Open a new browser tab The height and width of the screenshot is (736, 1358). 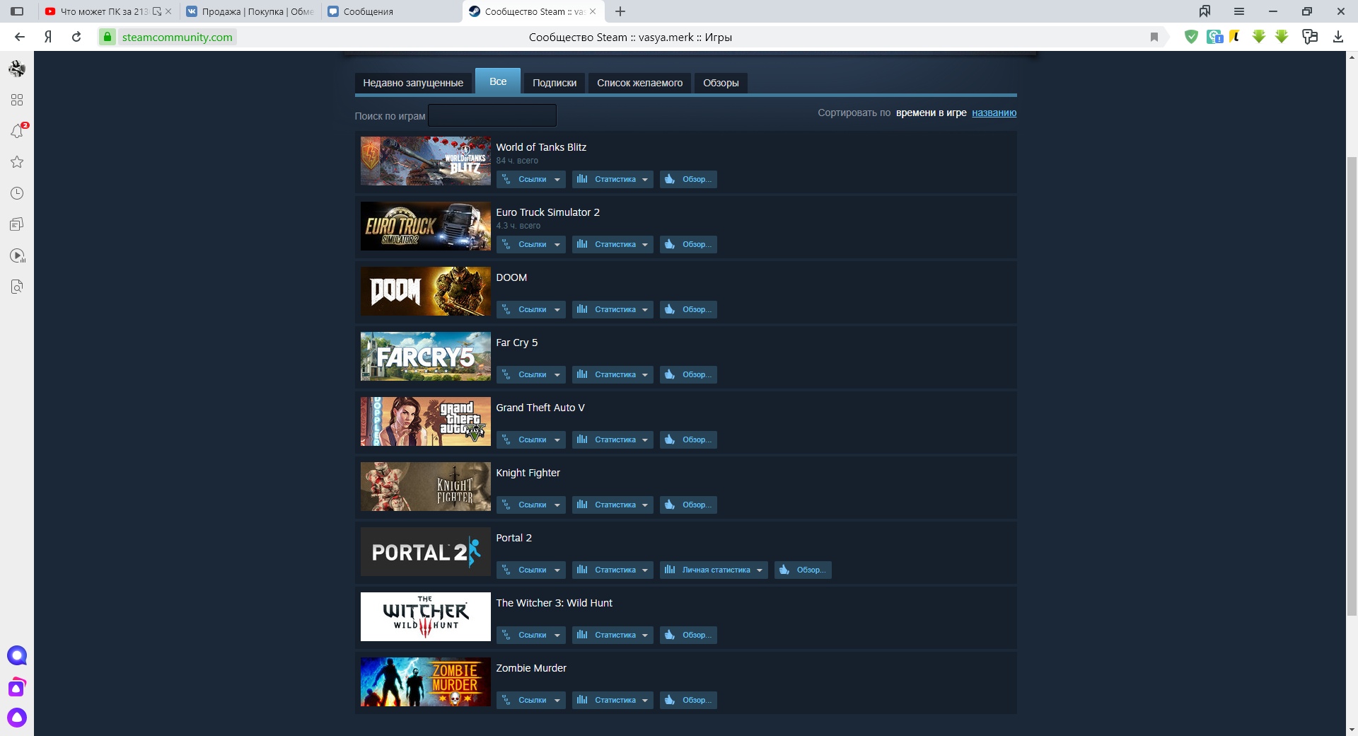[620, 11]
